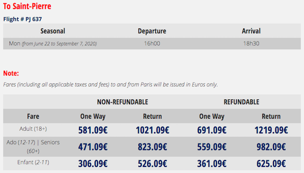Click the REFUNDABLE column group header
This screenshot has height=173, width=304.
(x=241, y=102)
